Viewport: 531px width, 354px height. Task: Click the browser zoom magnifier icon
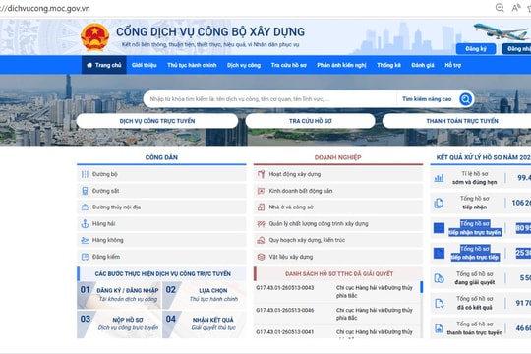pyautogui.click(x=500, y=8)
